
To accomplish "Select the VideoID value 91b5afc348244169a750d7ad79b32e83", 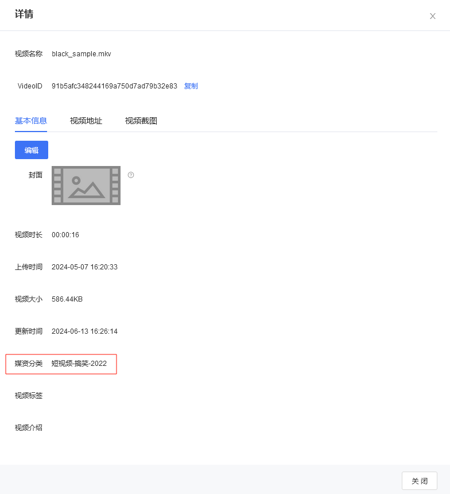I will [114, 86].
